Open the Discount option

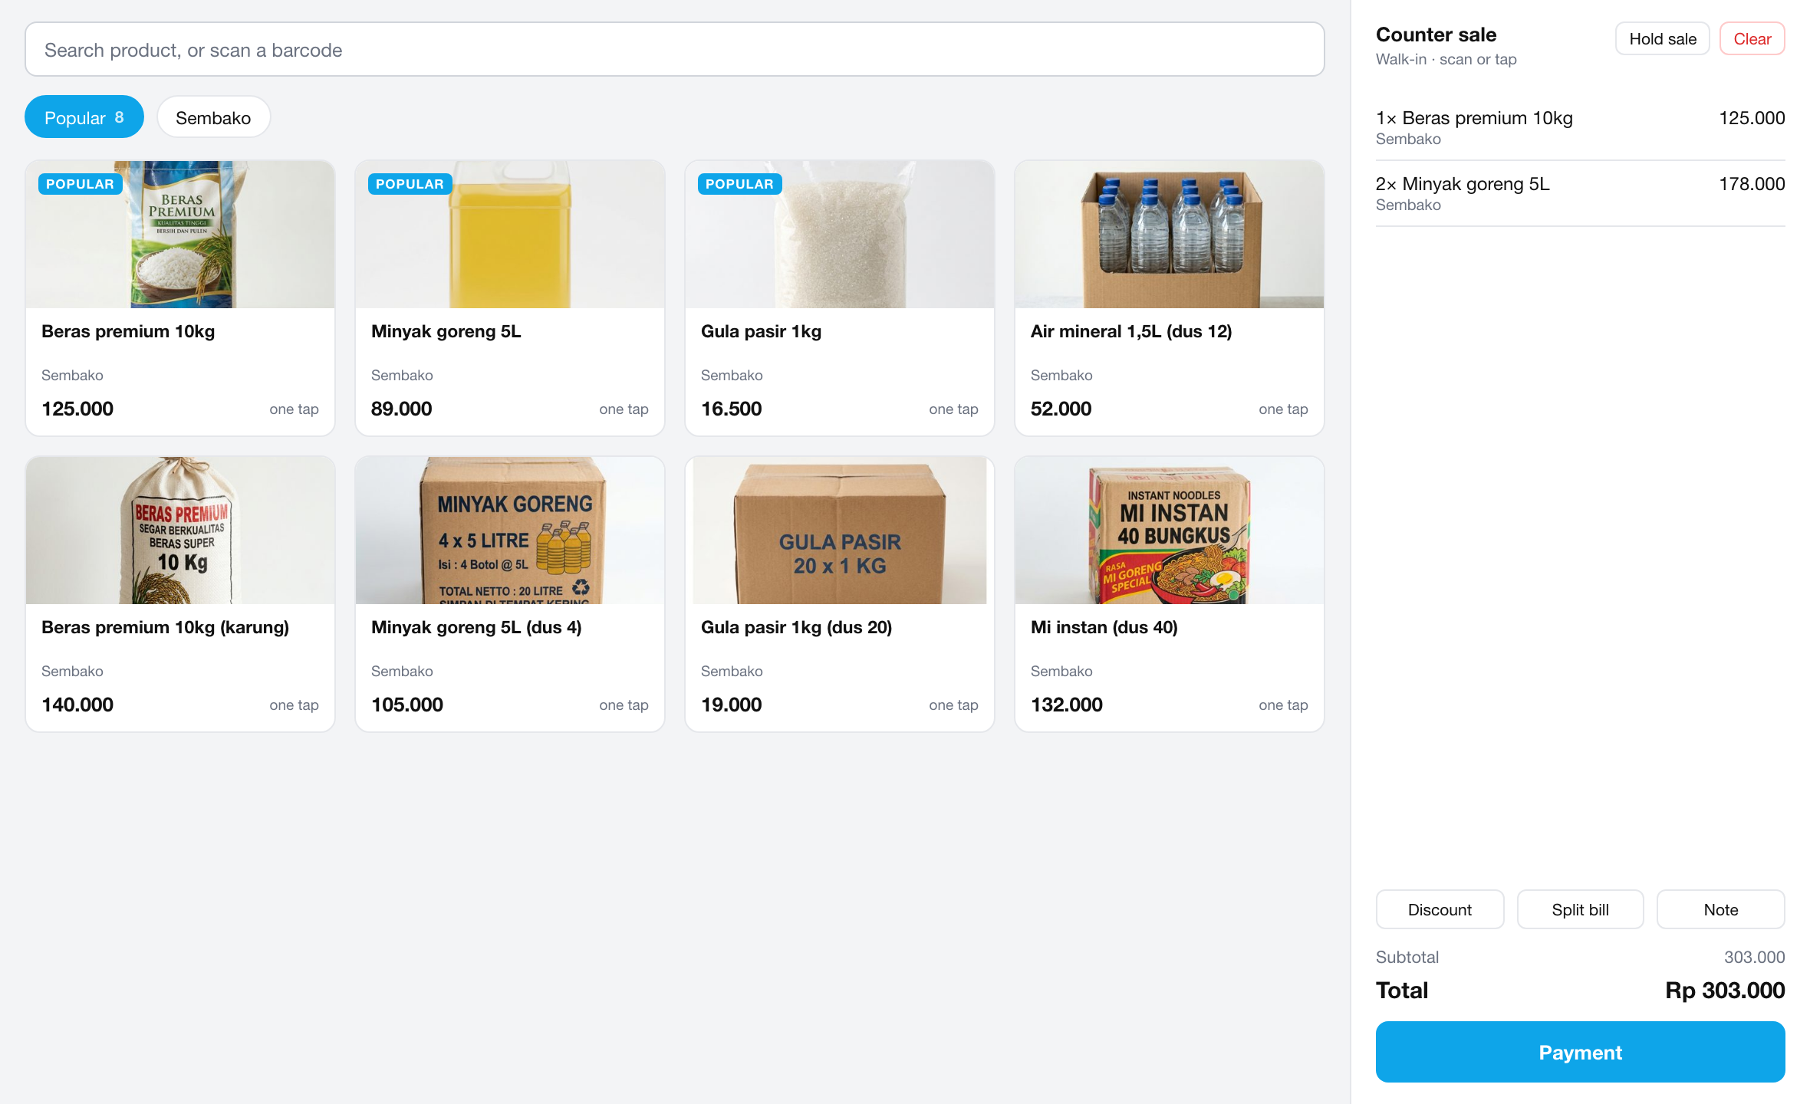(1440, 910)
